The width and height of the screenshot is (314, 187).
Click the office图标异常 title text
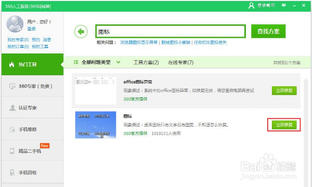point(138,82)
